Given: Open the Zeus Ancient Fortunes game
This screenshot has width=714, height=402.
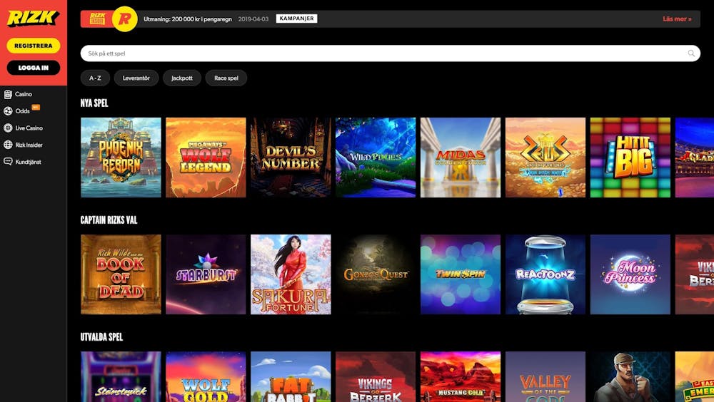Looking at the screenshot, I should [545, 158].
